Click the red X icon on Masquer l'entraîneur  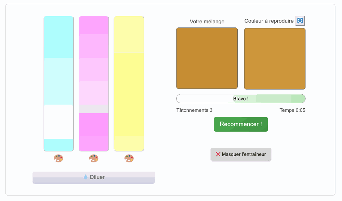(218, 154)
